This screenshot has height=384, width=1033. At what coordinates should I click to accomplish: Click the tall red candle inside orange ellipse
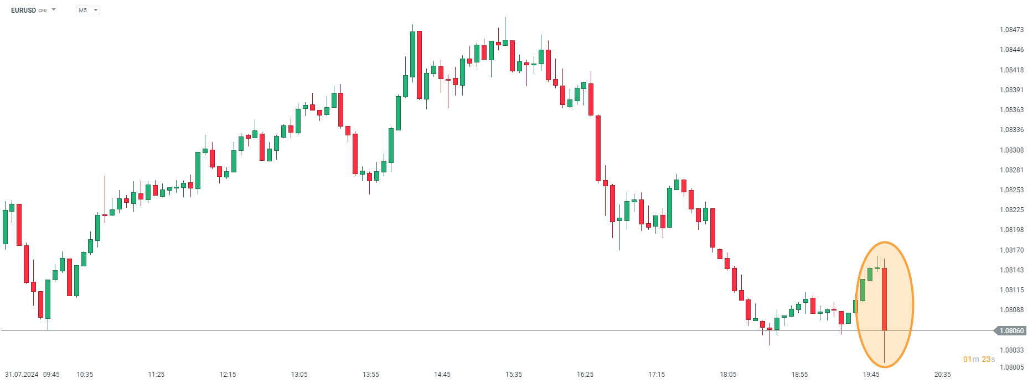pyautogui.click(x=885, y=298)
